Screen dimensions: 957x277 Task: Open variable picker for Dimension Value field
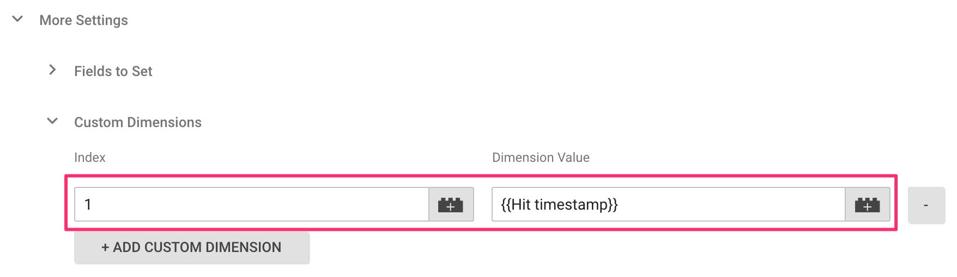867,205
